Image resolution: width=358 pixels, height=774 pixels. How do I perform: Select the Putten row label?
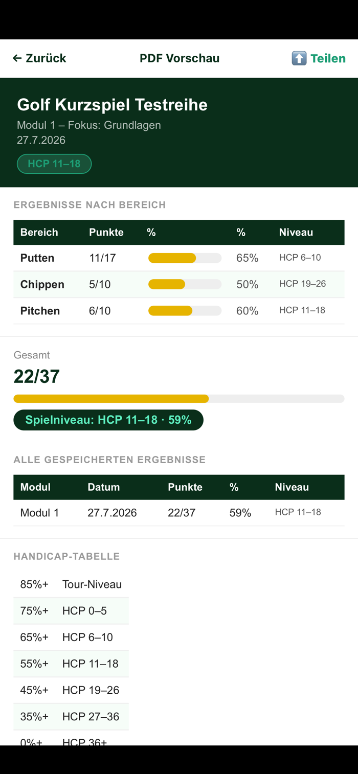pyautogui.click(x=37, y=258)
